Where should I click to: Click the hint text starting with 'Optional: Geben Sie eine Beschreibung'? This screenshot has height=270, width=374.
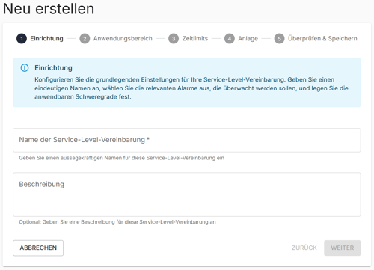(117, 222)
